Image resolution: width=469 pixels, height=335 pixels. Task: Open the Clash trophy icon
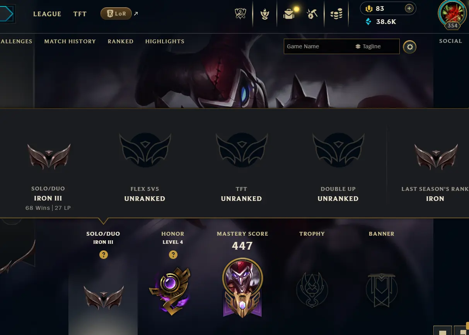(240, 14)
